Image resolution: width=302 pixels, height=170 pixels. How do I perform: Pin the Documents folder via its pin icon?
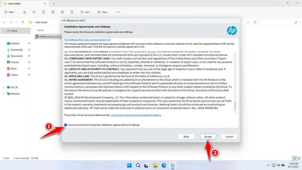29,56
